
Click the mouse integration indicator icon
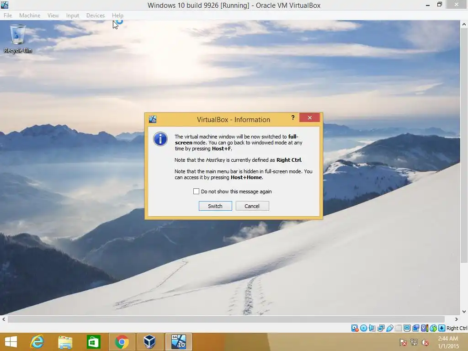(433, 328)
